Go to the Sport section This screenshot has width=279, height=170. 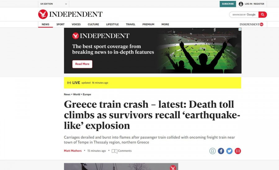(x=60, y=24)
